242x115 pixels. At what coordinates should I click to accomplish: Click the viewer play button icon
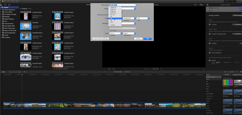pos(145,69)
